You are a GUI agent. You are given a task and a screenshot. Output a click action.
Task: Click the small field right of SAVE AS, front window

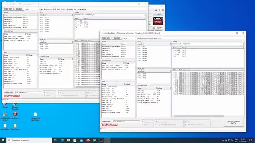click(129, 38)
